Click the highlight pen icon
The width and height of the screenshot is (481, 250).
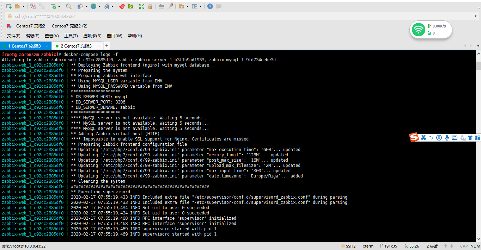pos(170,6)
